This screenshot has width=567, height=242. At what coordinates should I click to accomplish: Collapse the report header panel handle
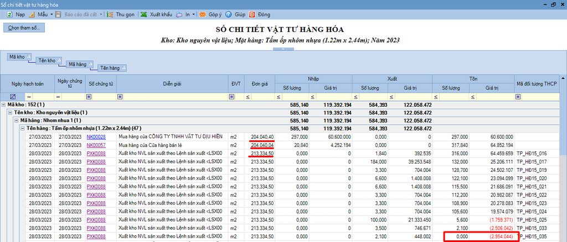coord(283,49)
